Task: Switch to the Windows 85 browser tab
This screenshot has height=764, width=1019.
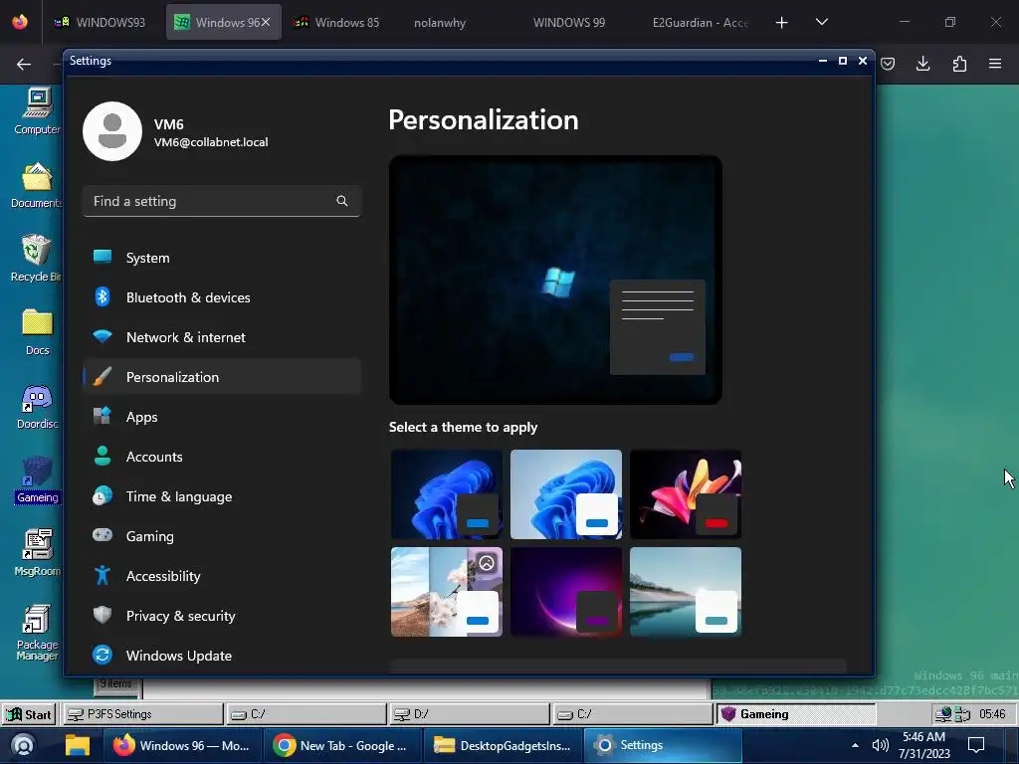Action: (x=336, y=22)
